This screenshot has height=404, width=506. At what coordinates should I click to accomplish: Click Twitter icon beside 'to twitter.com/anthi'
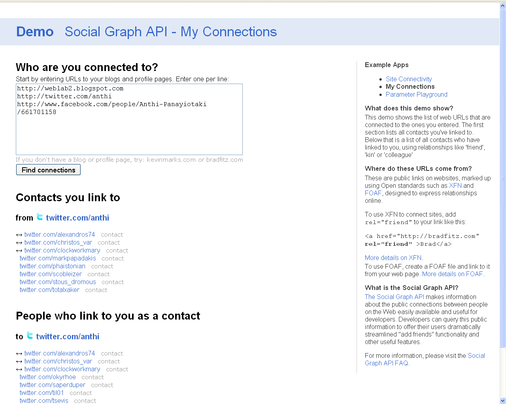click(x=30, y=335)
